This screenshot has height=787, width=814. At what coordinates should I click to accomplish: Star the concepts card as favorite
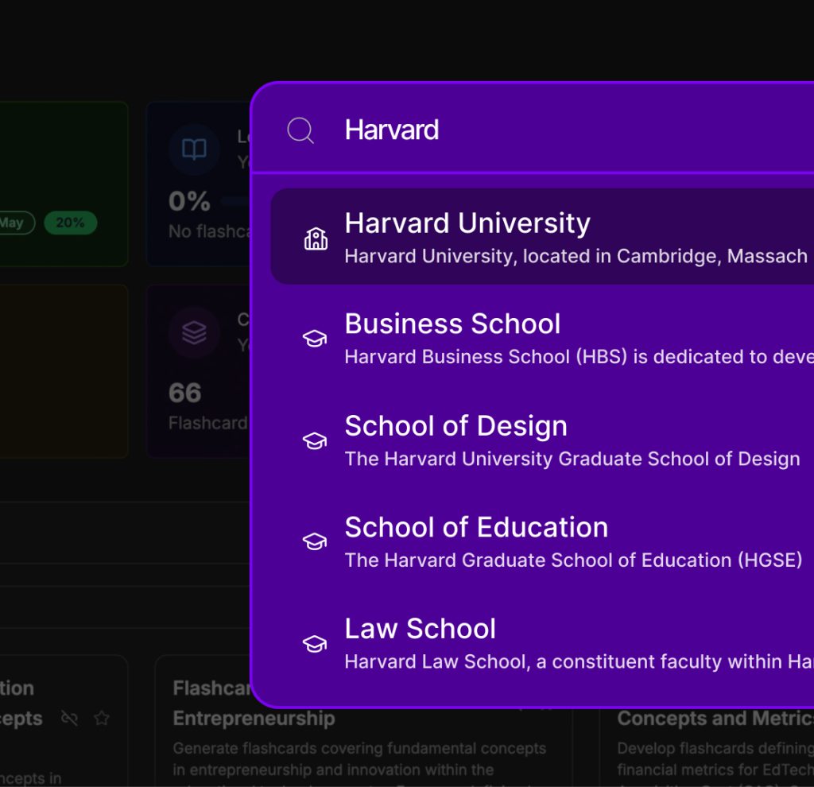tap(102, 719)
